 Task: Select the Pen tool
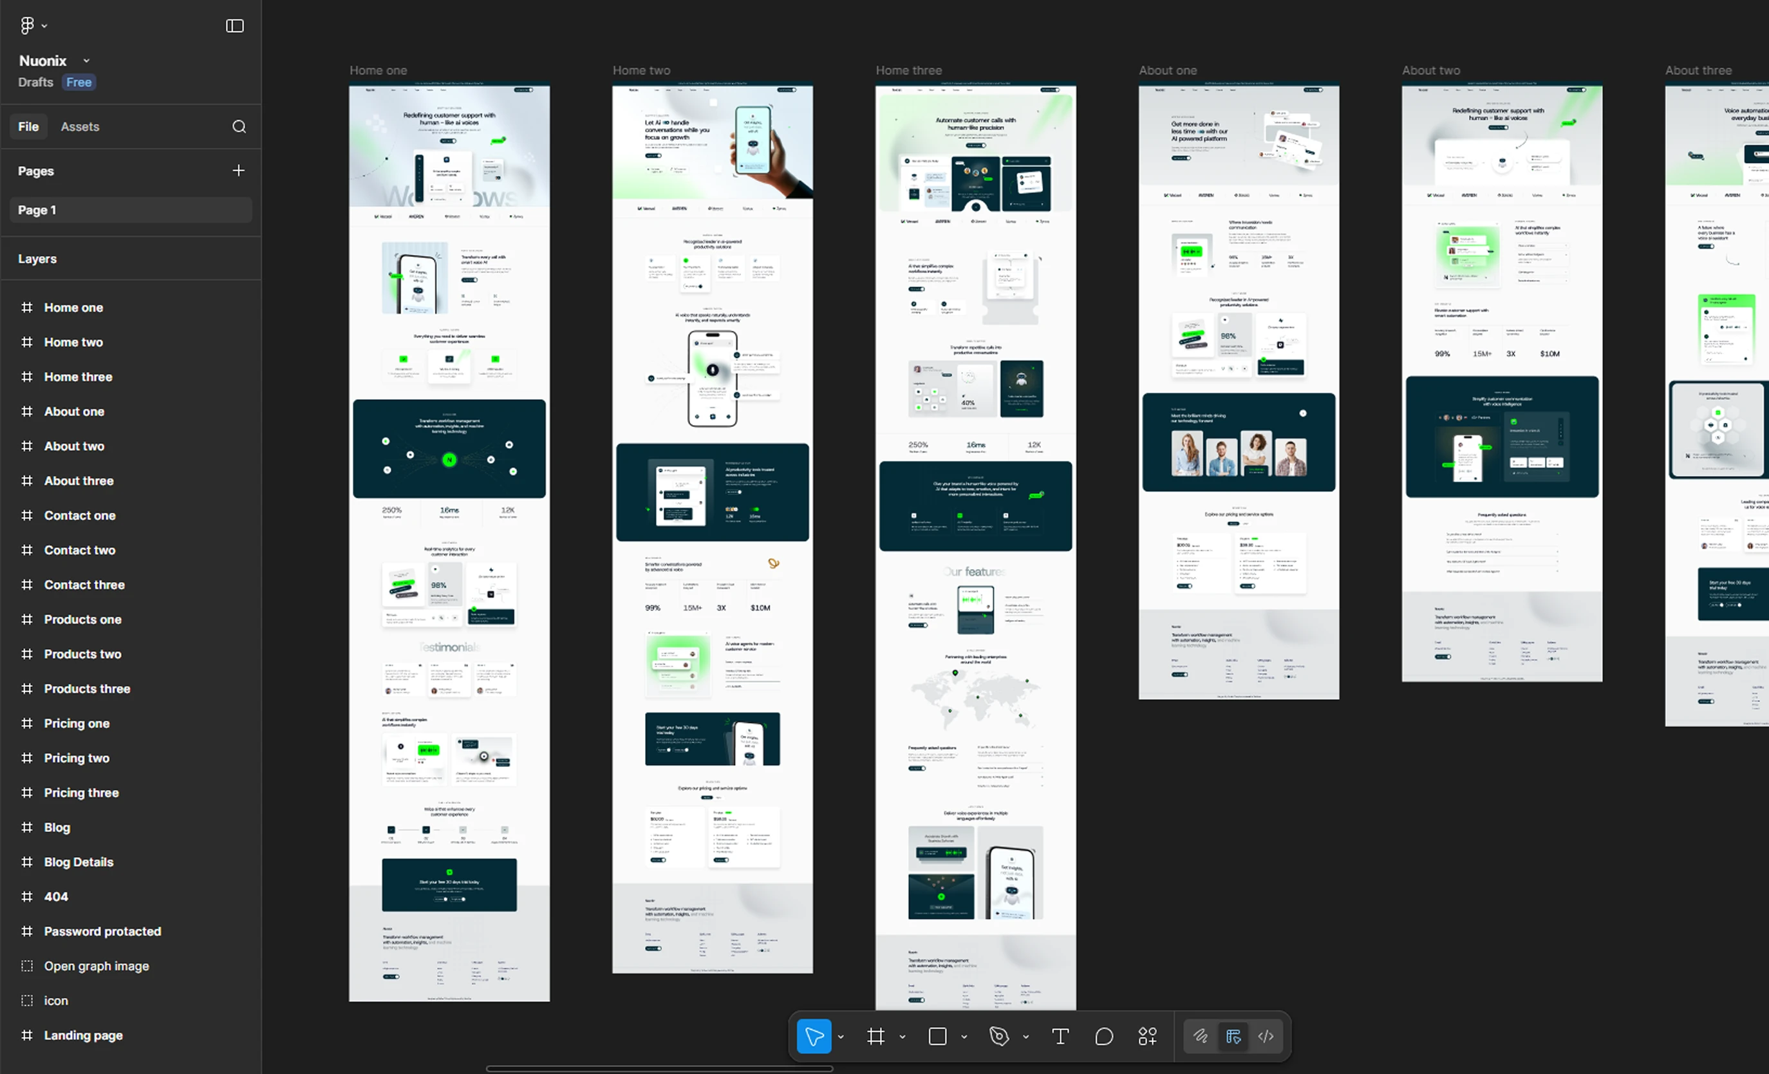998,1036
